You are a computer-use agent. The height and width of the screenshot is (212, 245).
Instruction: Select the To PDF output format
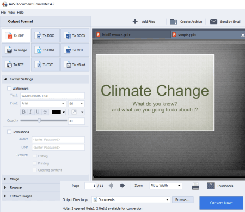[16, 36]
